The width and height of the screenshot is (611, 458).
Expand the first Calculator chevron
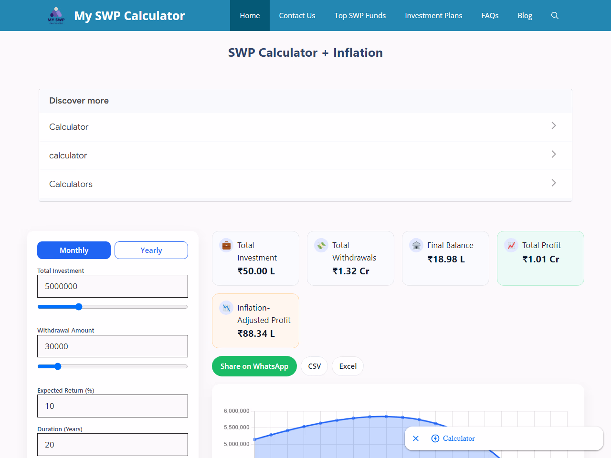coord(554,125)
